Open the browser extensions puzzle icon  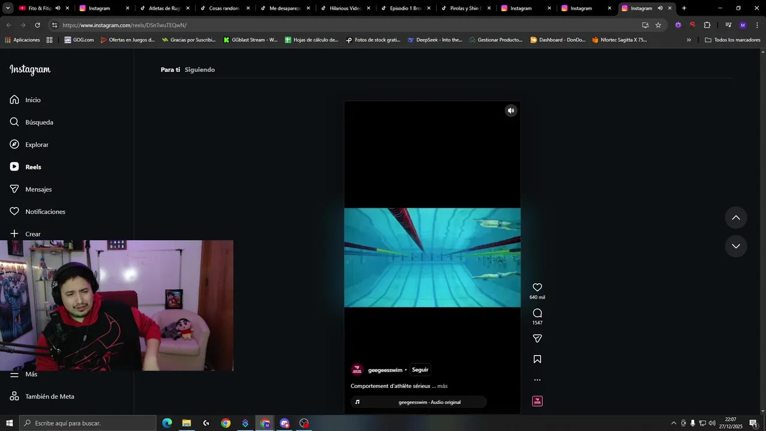[707, 25]
